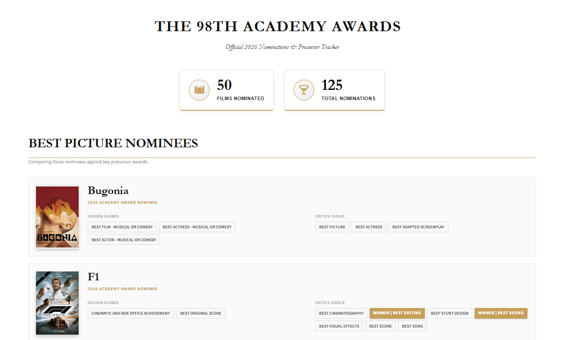Expand the Bugonia nominee card
Screen dimensions: 563x340
click(282, 217)
